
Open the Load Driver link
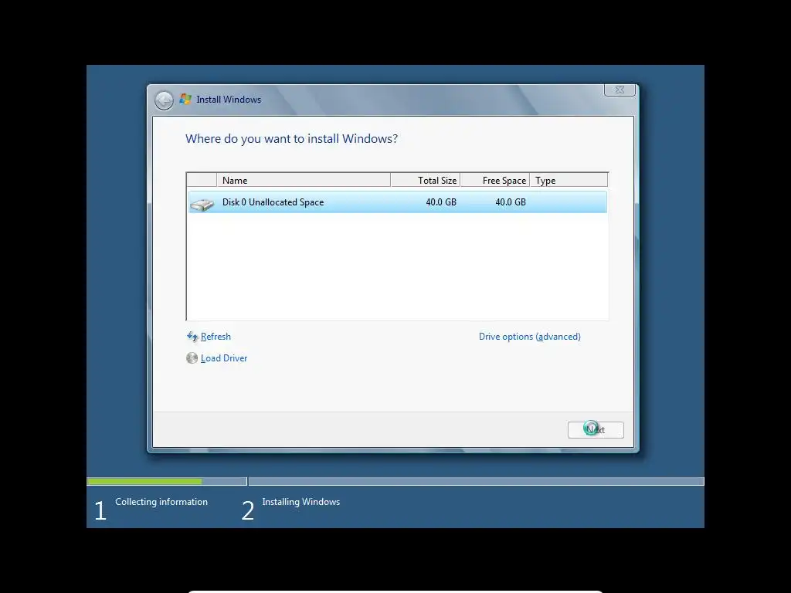click(224, 358)
